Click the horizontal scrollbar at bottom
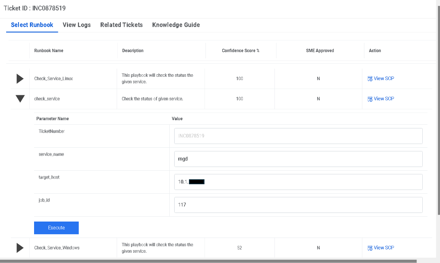This screenshot has height=263, width=440. coord(205,261)
